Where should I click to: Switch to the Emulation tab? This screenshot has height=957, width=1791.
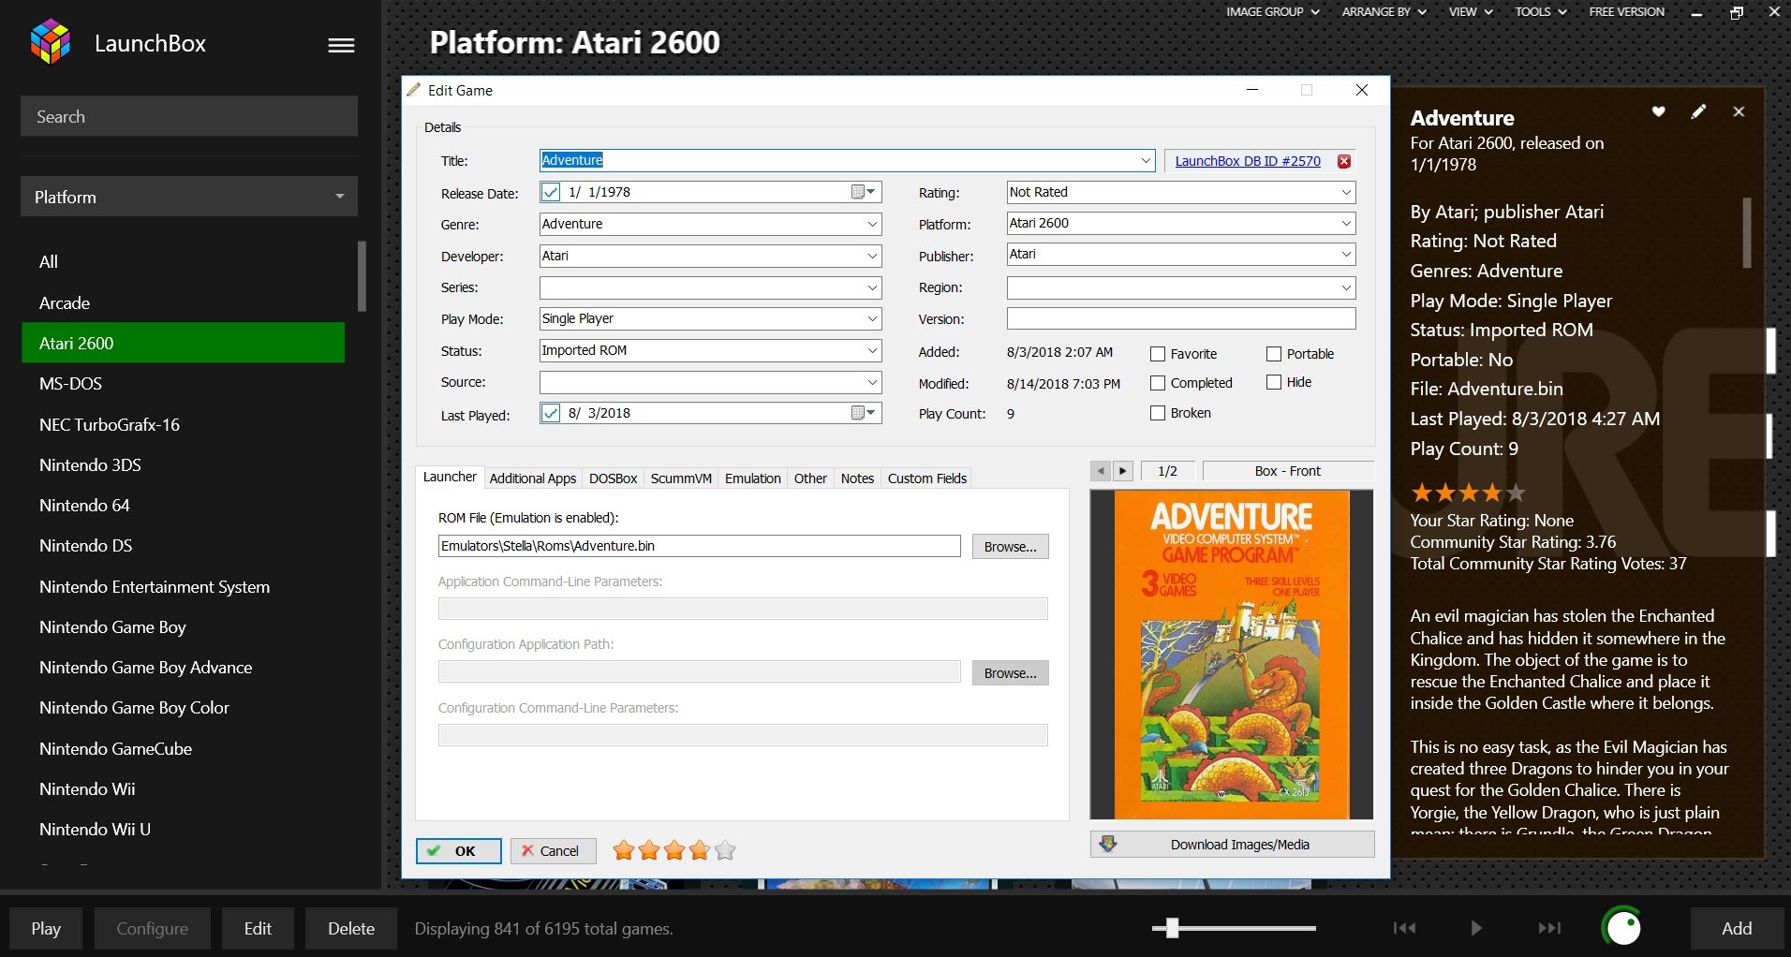pyautogui.click(x=752, y=478)
